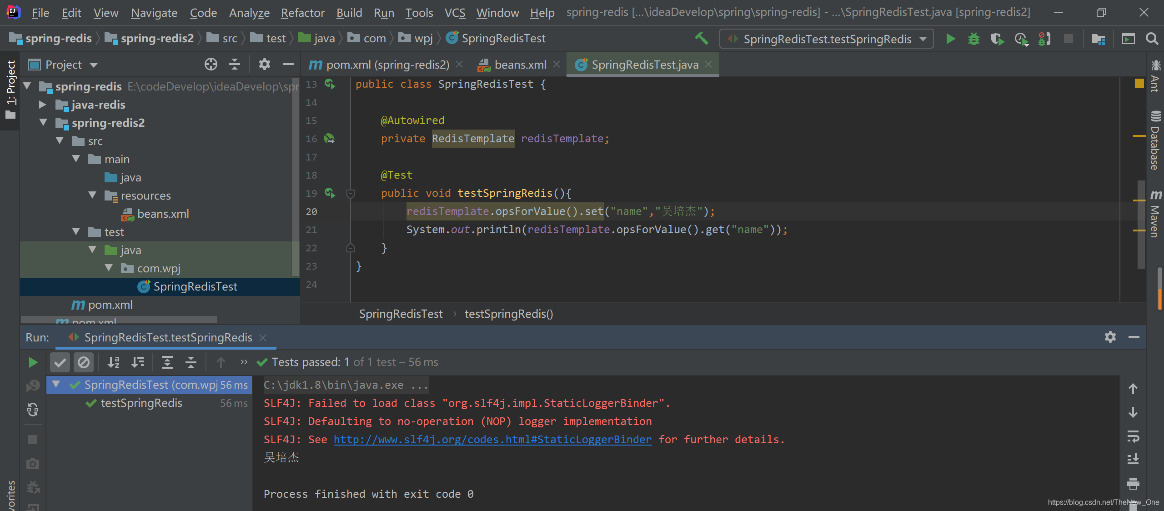Start debugging with the bug icon
Screen dimensions: 1164x511
click(973, 39)
